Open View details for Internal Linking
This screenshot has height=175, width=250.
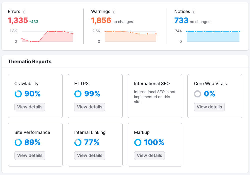[90, 155]
